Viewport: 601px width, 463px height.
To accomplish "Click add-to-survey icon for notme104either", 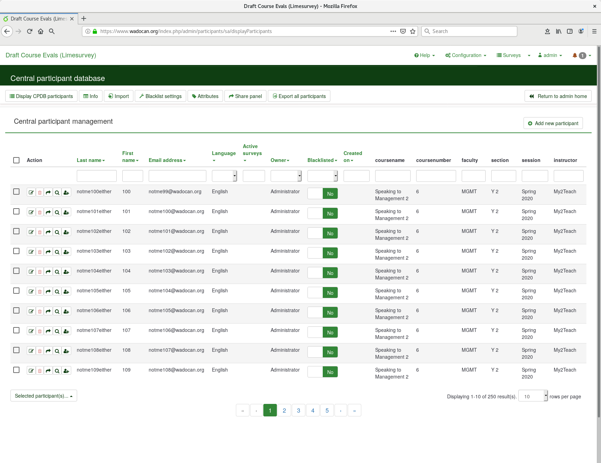I will [66, 272].
